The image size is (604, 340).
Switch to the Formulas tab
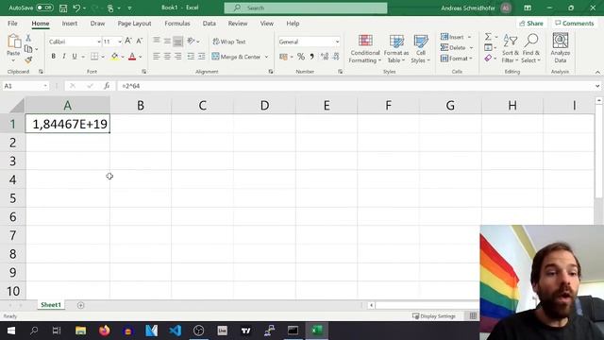177,24
